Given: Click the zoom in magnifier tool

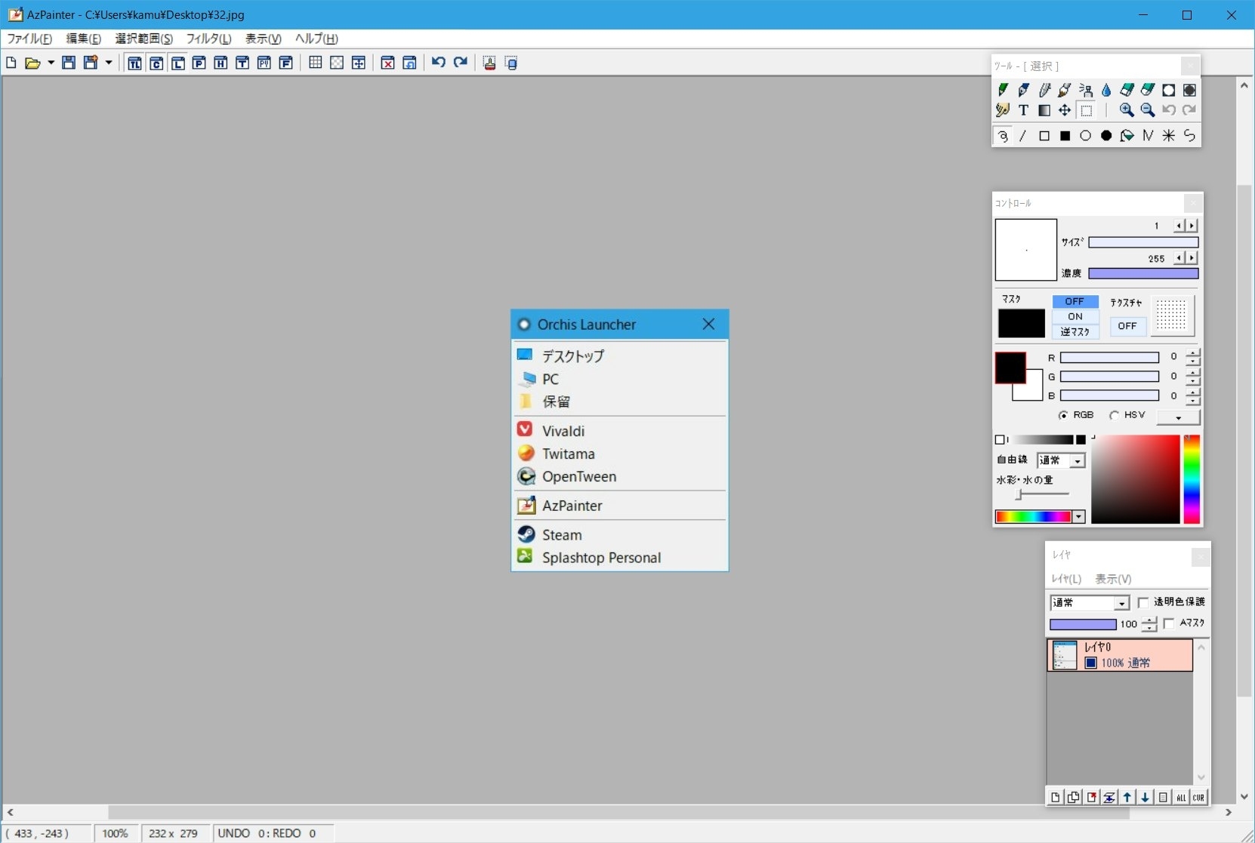Looking at the screenshot, I should point(1127,110).
